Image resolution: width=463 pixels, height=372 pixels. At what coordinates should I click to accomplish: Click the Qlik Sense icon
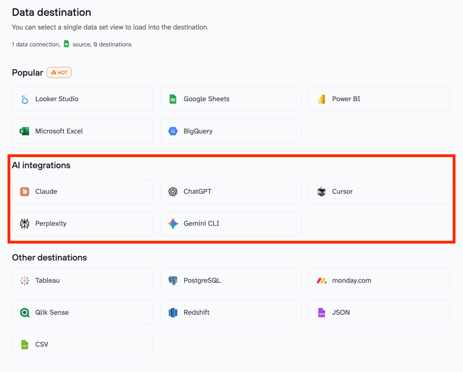(x=24, y=312)
